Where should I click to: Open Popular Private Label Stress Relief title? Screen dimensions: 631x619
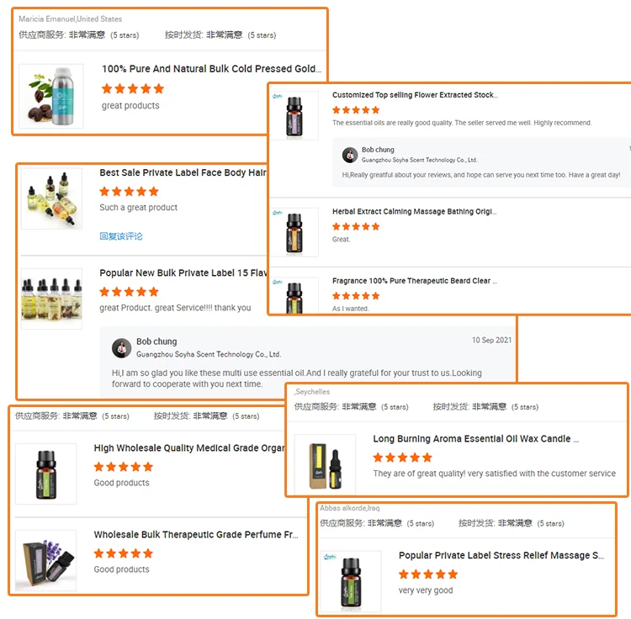coord(501,555)
